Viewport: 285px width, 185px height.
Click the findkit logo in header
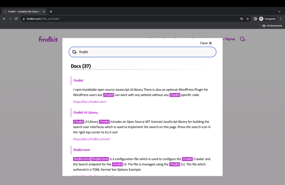pos(48,39)
